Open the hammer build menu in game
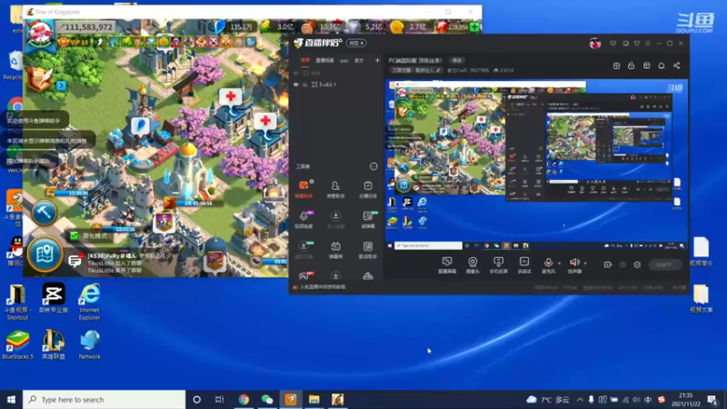Viewport: 727px width, 409px height. [x=44, y=213]
